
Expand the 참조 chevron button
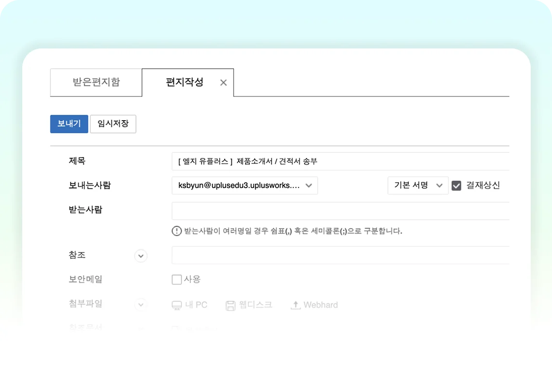click(x=141, y=256)
